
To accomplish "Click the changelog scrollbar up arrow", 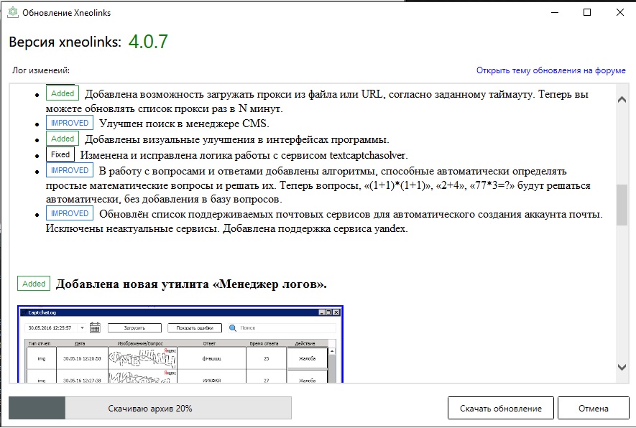I will point(622,100).
